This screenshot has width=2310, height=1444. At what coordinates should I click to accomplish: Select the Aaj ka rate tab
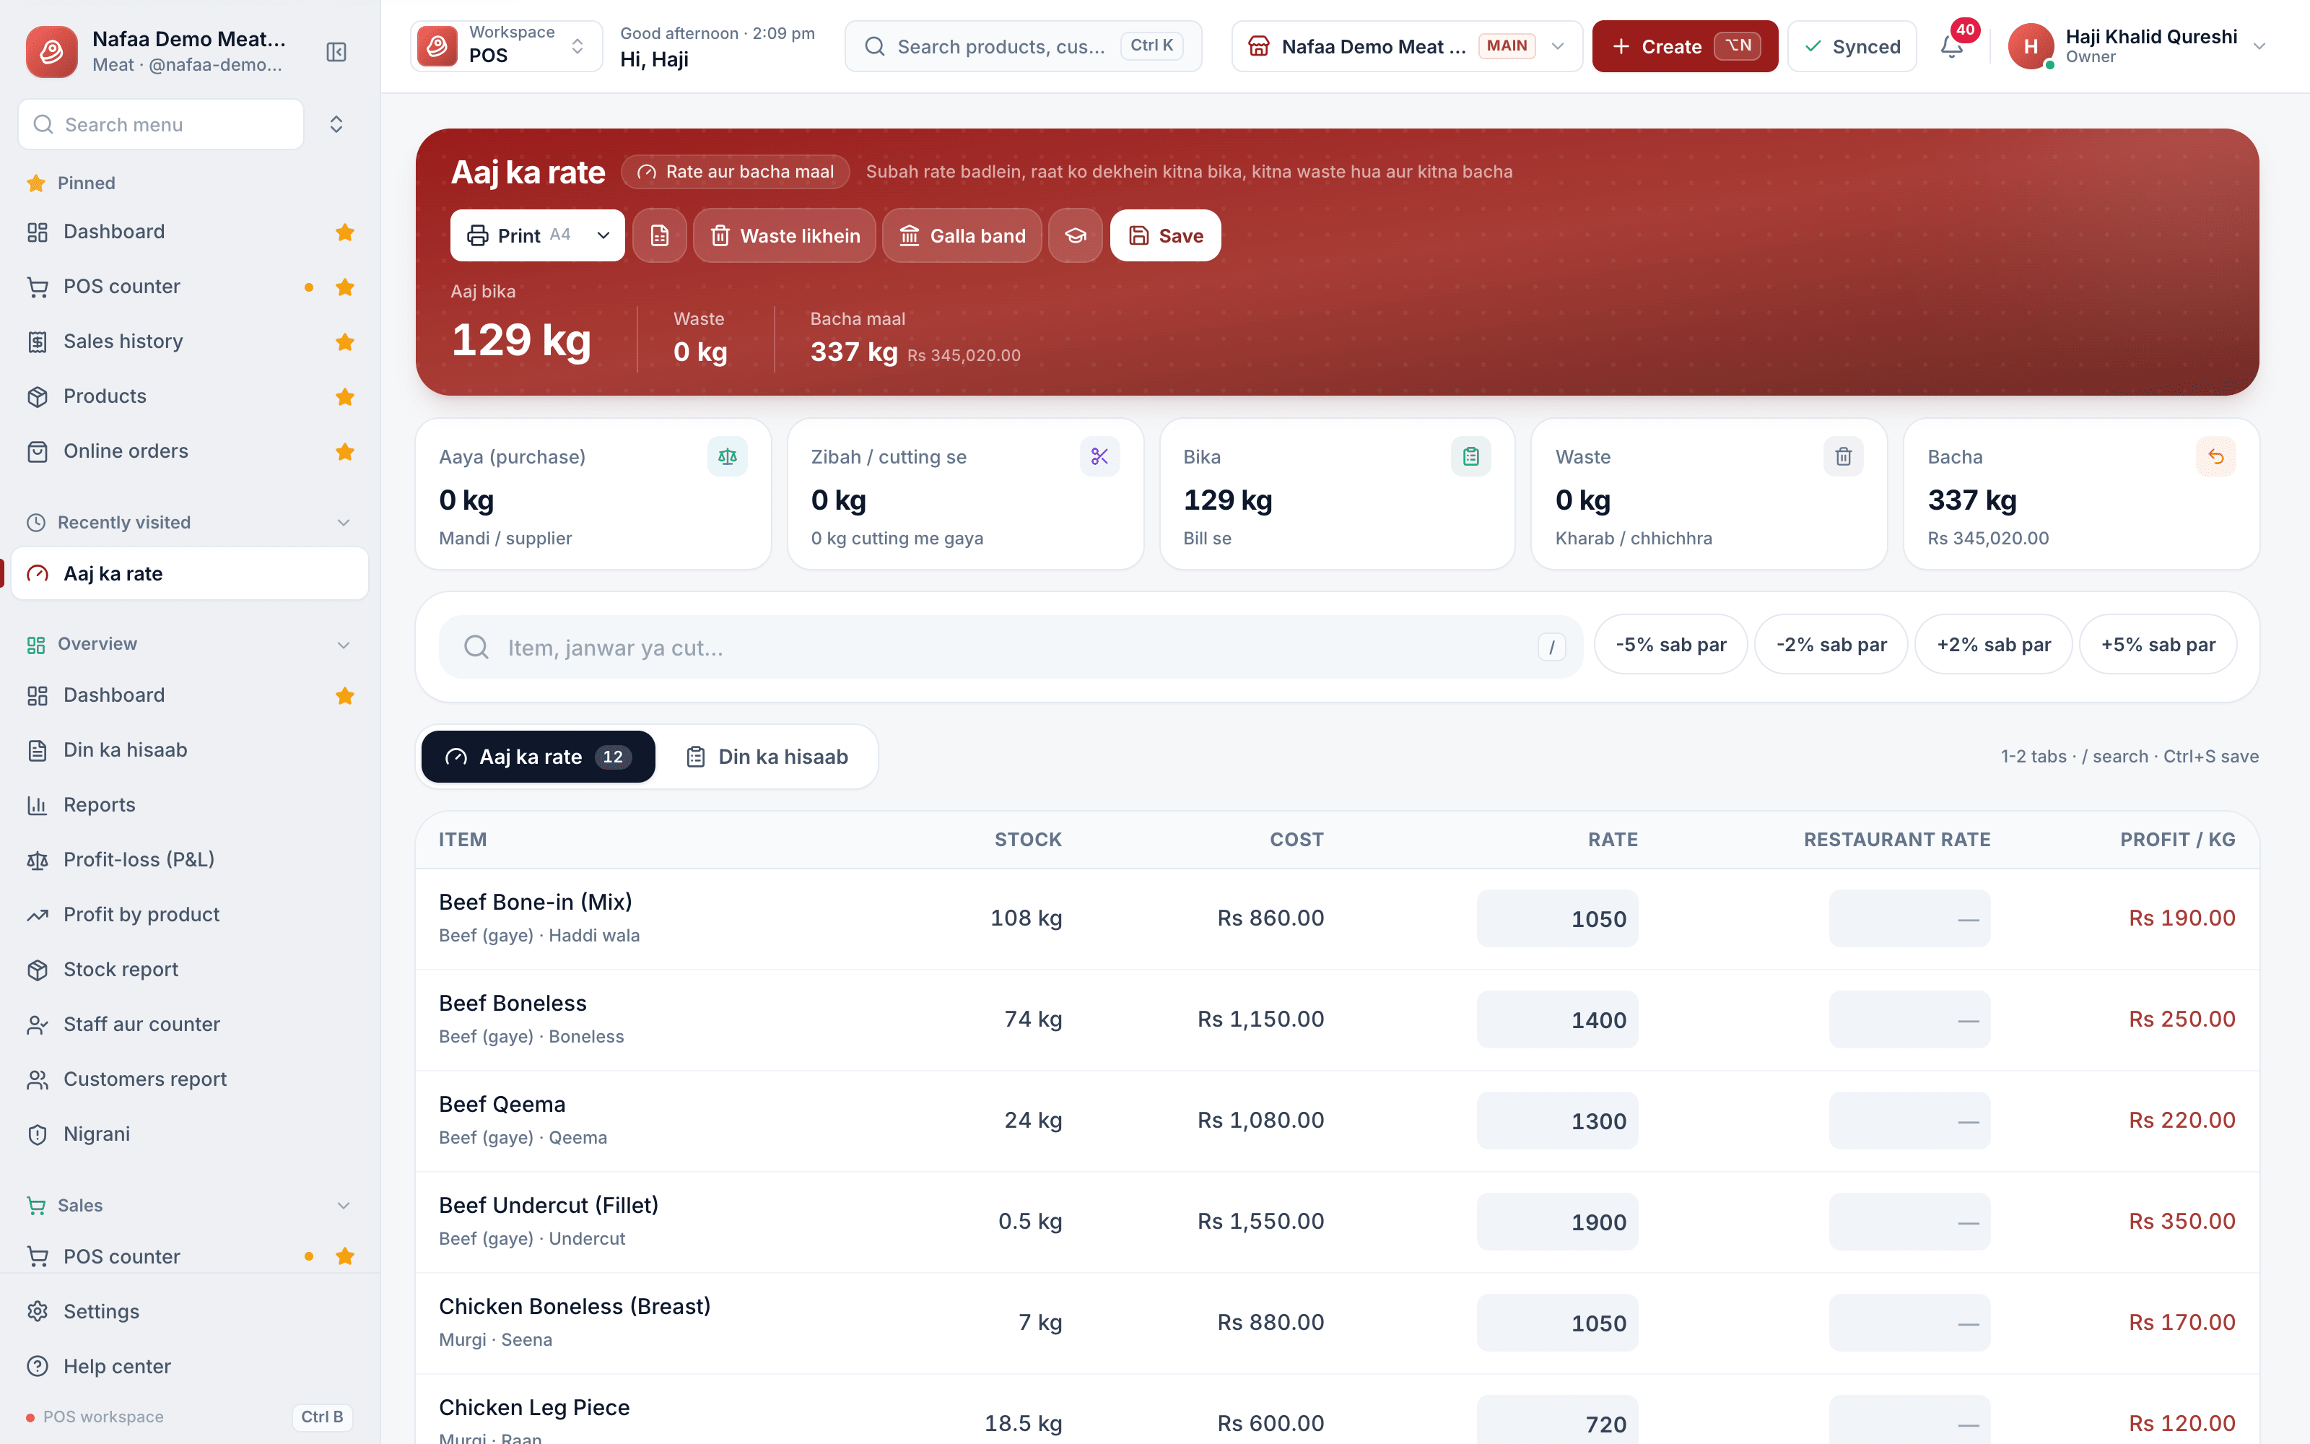[537, 757]
